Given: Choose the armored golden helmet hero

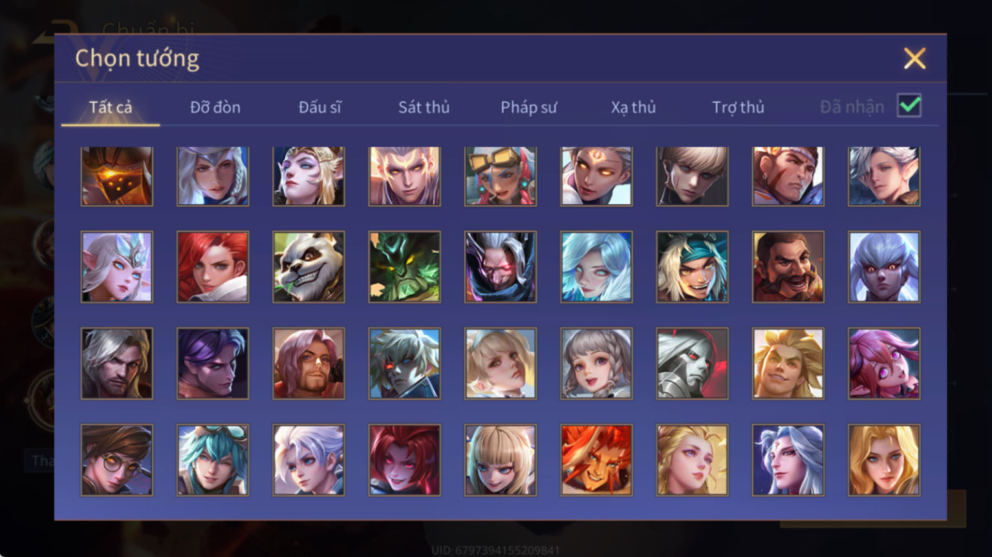Looking at the screenshot, I should point(117,176).
